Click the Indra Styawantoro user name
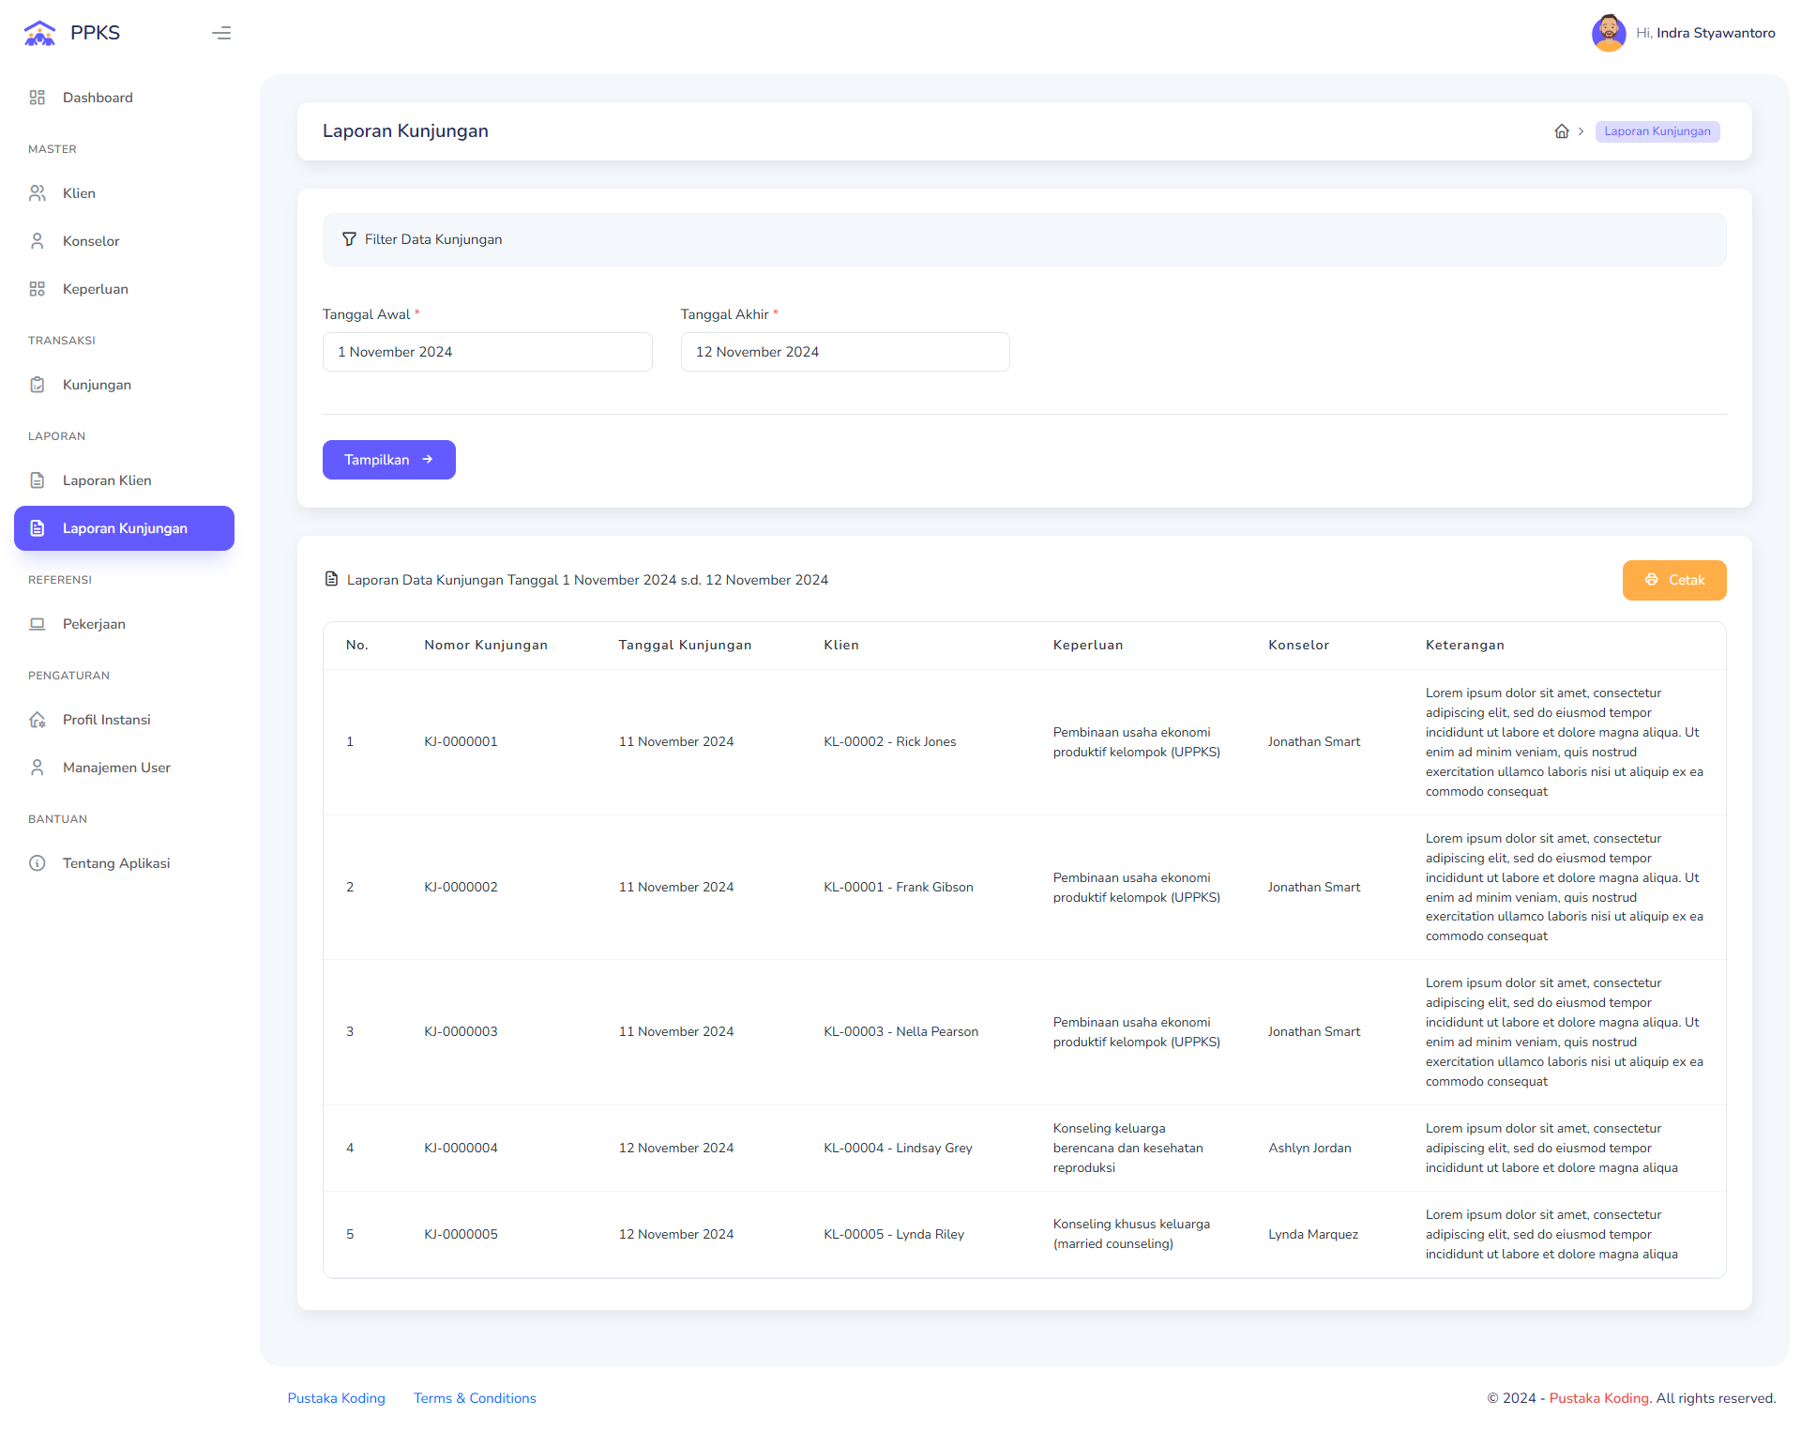This screenshot has width=1801, height=1431. pos(1716,33)
